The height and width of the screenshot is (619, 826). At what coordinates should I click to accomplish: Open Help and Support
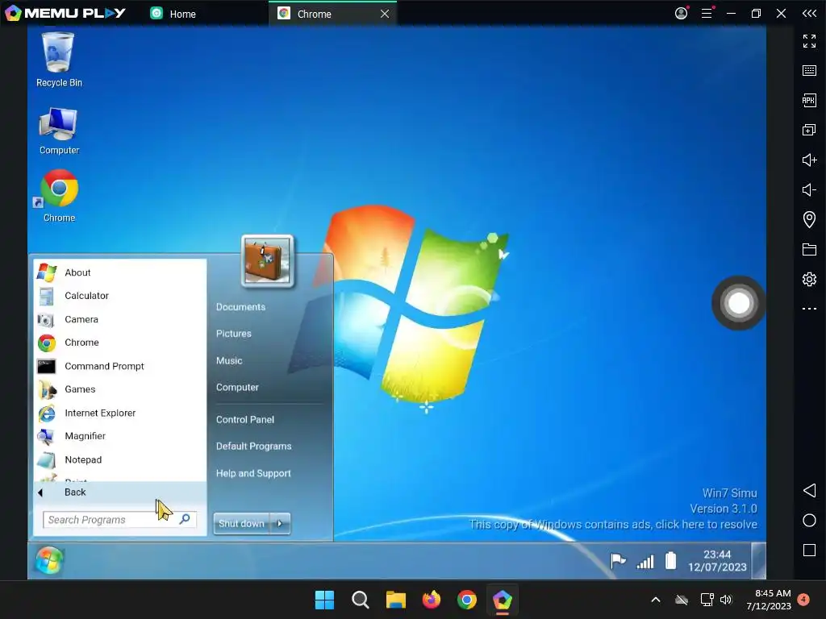[253, 473]
